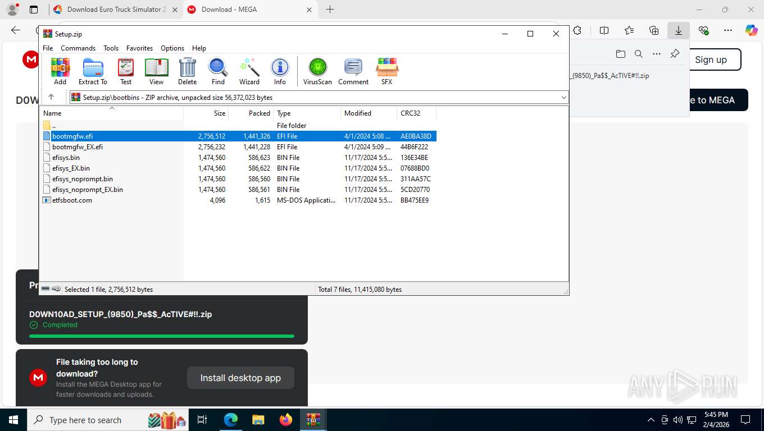
Task: Open File Explorer from the taskbar
Action: tap(258, 420)
